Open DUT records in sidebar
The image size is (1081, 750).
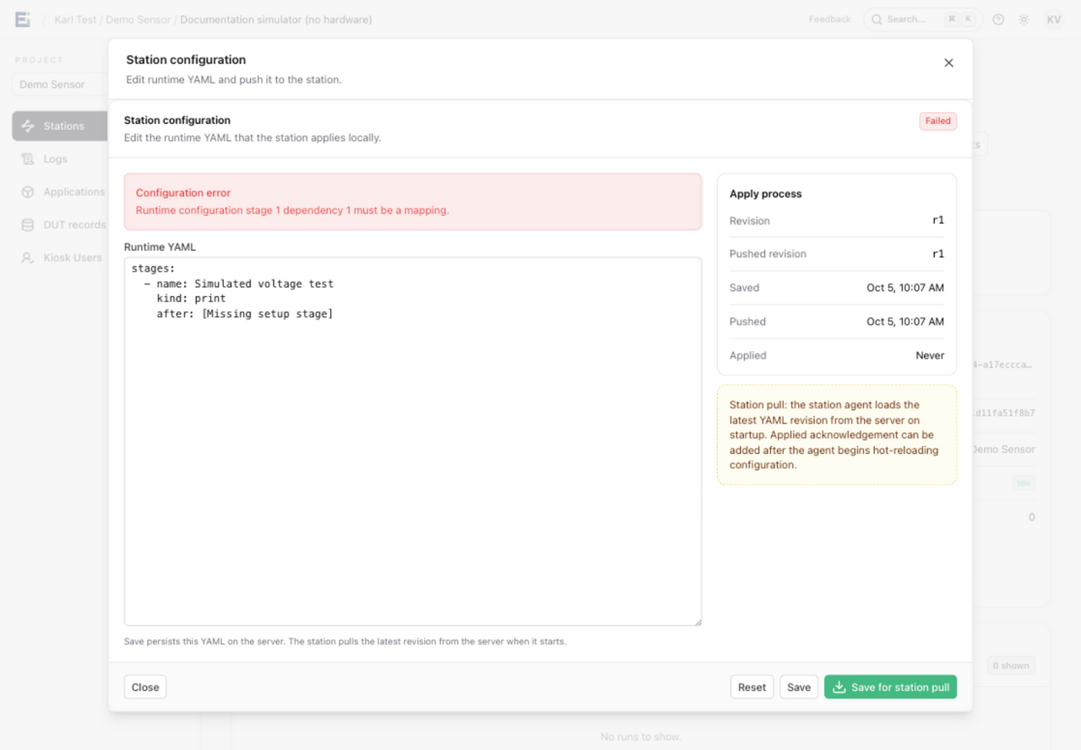tap(60, 224)
